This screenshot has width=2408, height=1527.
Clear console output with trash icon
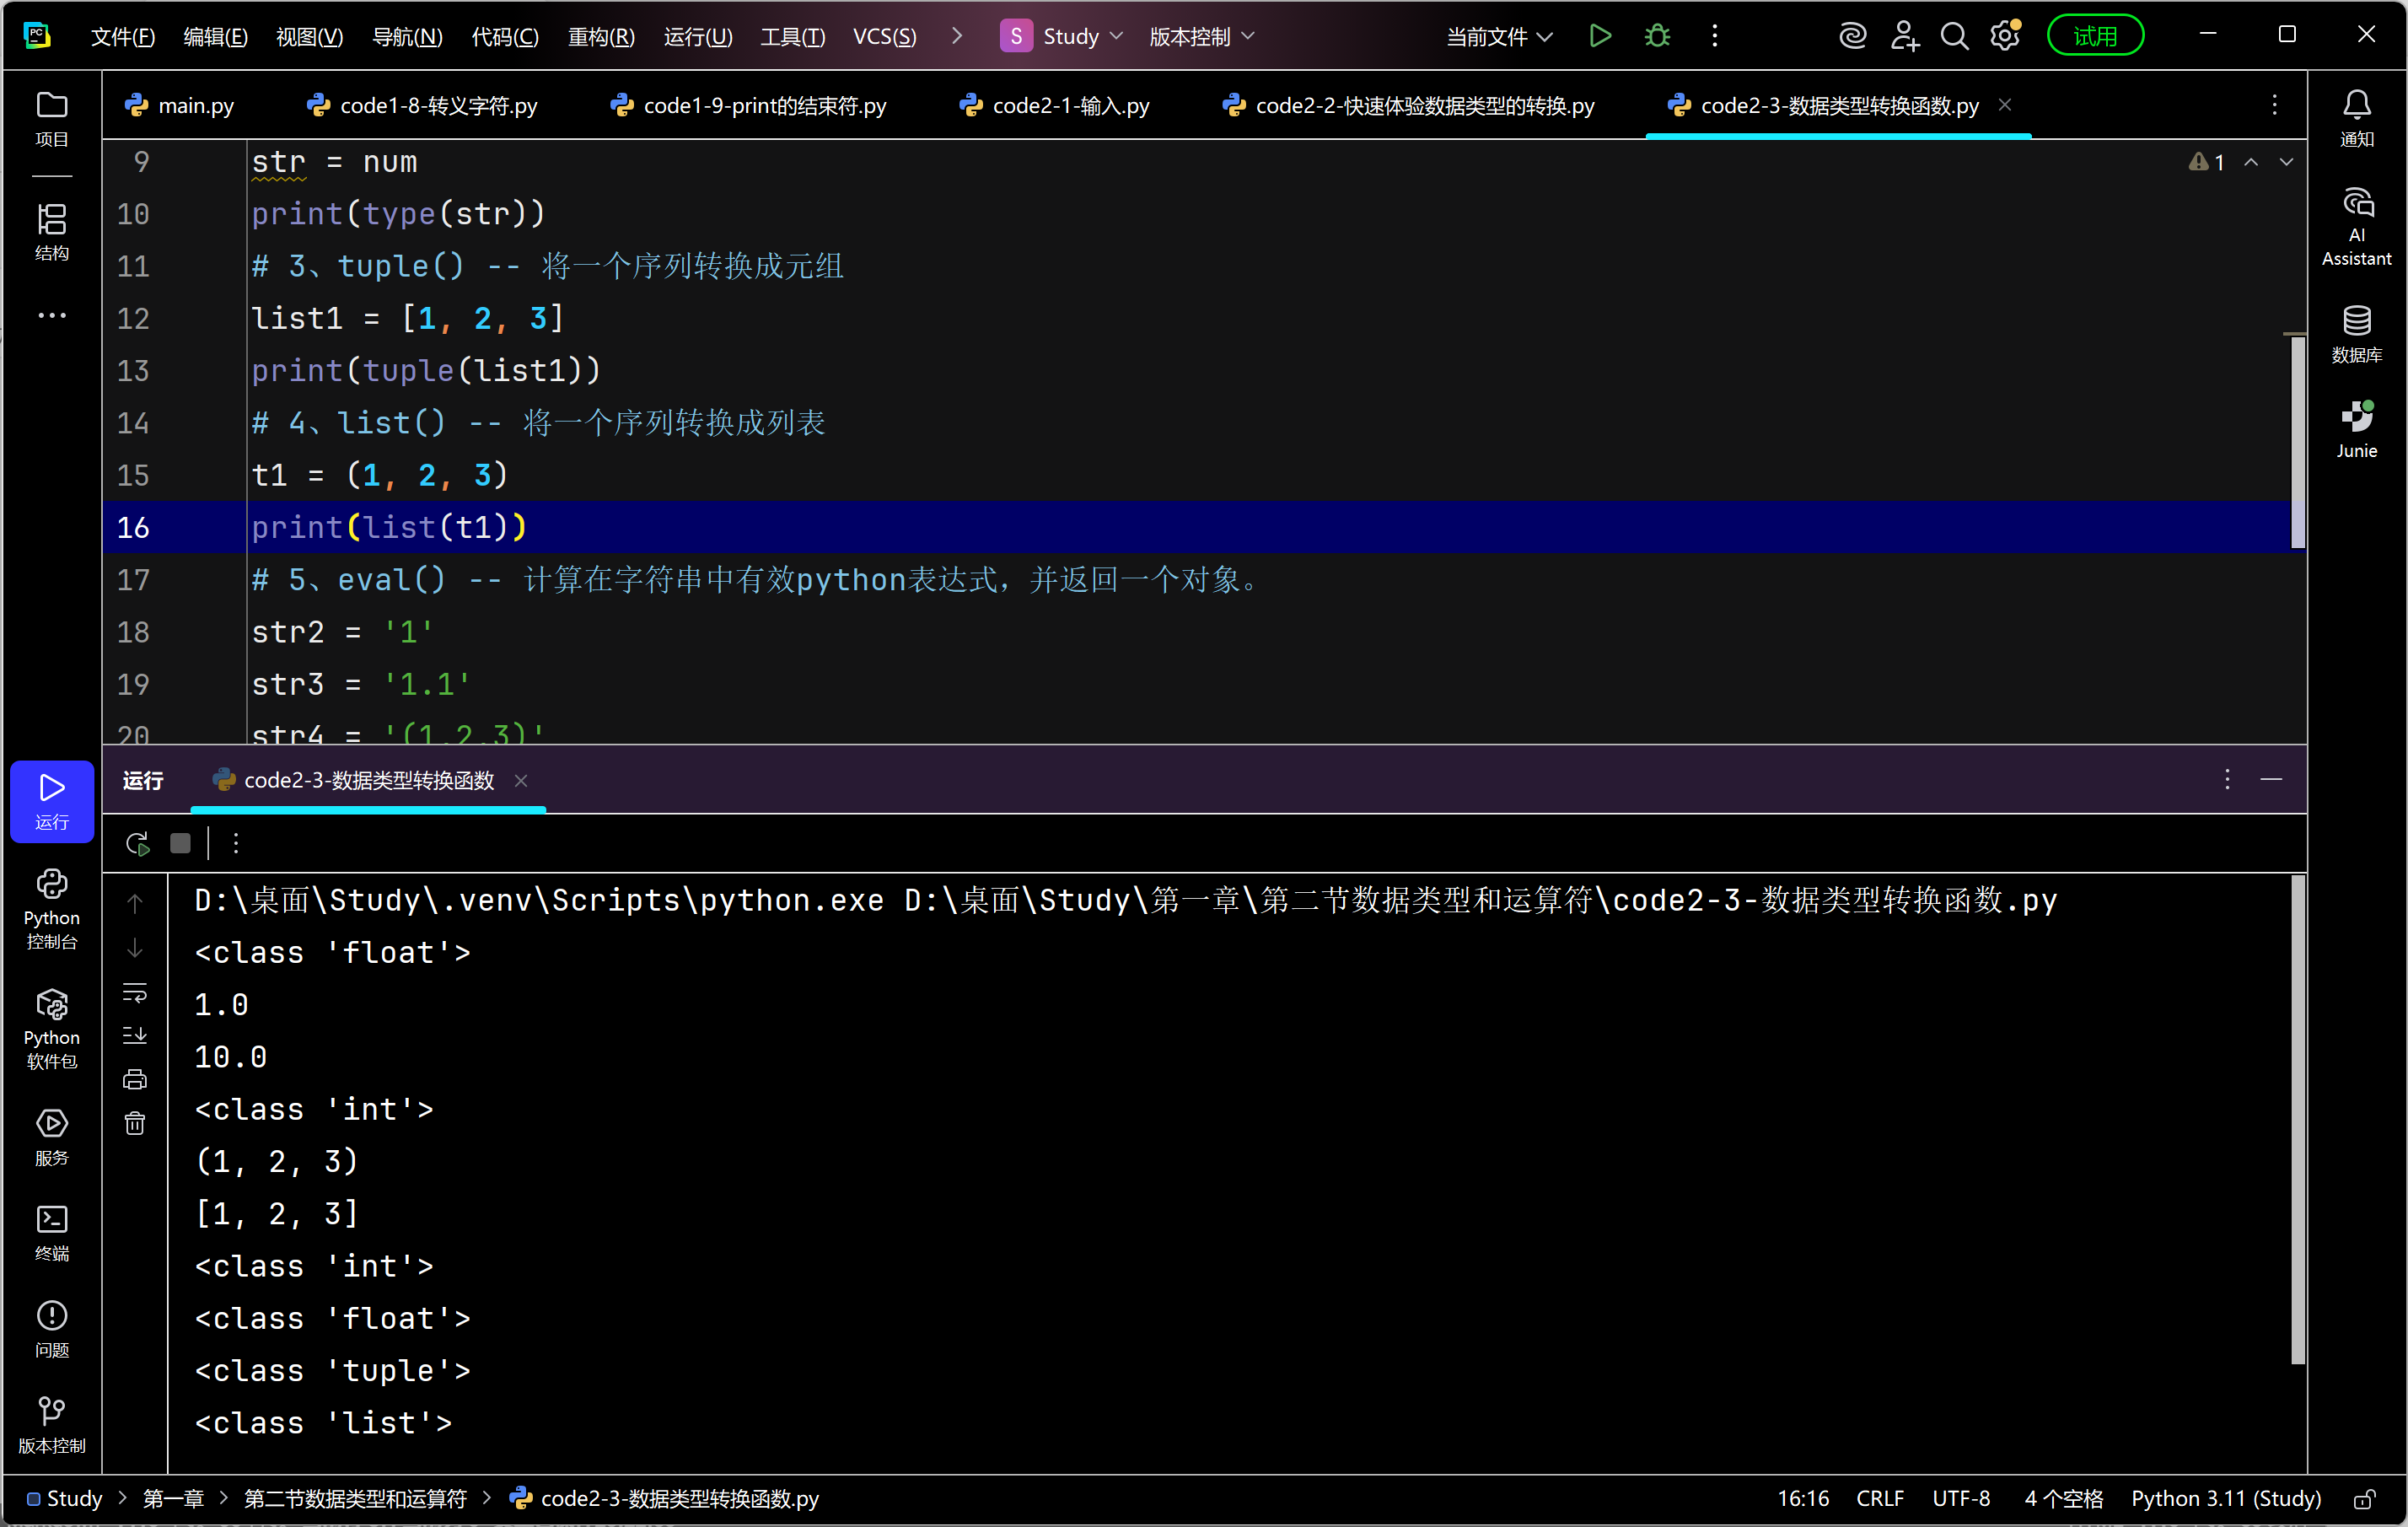pos(135,1123)
